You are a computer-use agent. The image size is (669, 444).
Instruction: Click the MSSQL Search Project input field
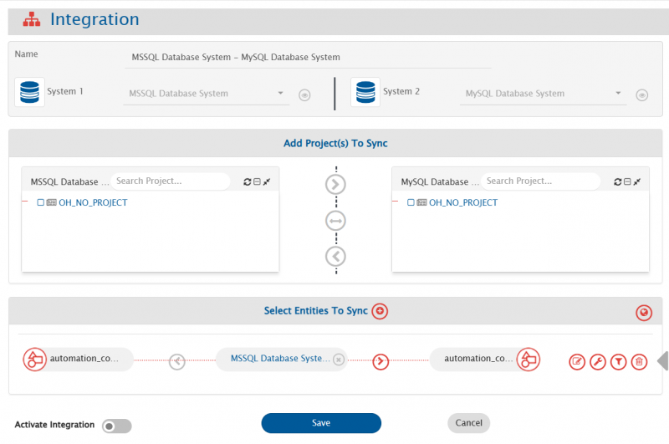point(171,181)
